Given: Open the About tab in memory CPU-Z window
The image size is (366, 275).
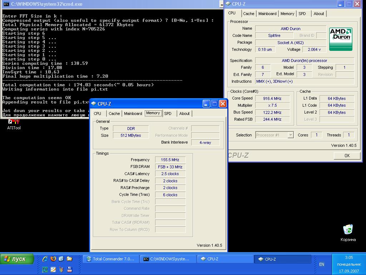Looking at the screenshot, I should pos(184,114).
